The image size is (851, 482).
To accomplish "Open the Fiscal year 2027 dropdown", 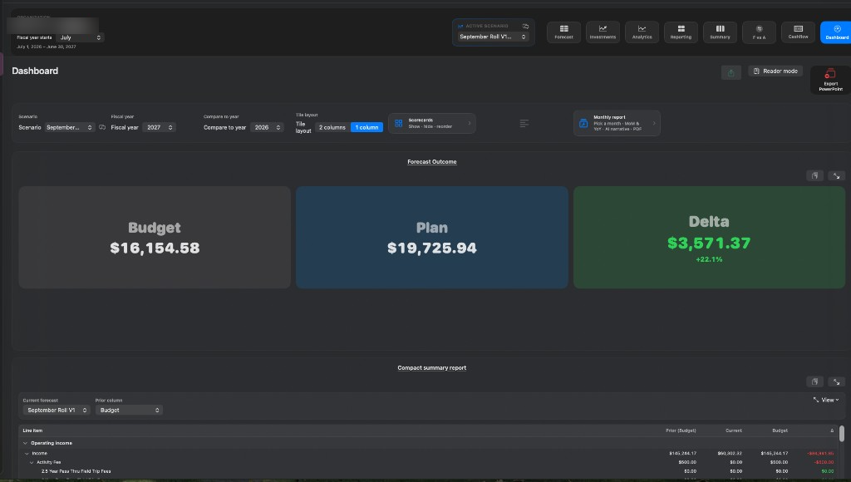I will (159, 127).
